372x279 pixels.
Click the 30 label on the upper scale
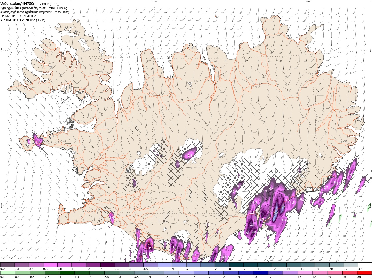pos(360,269)
